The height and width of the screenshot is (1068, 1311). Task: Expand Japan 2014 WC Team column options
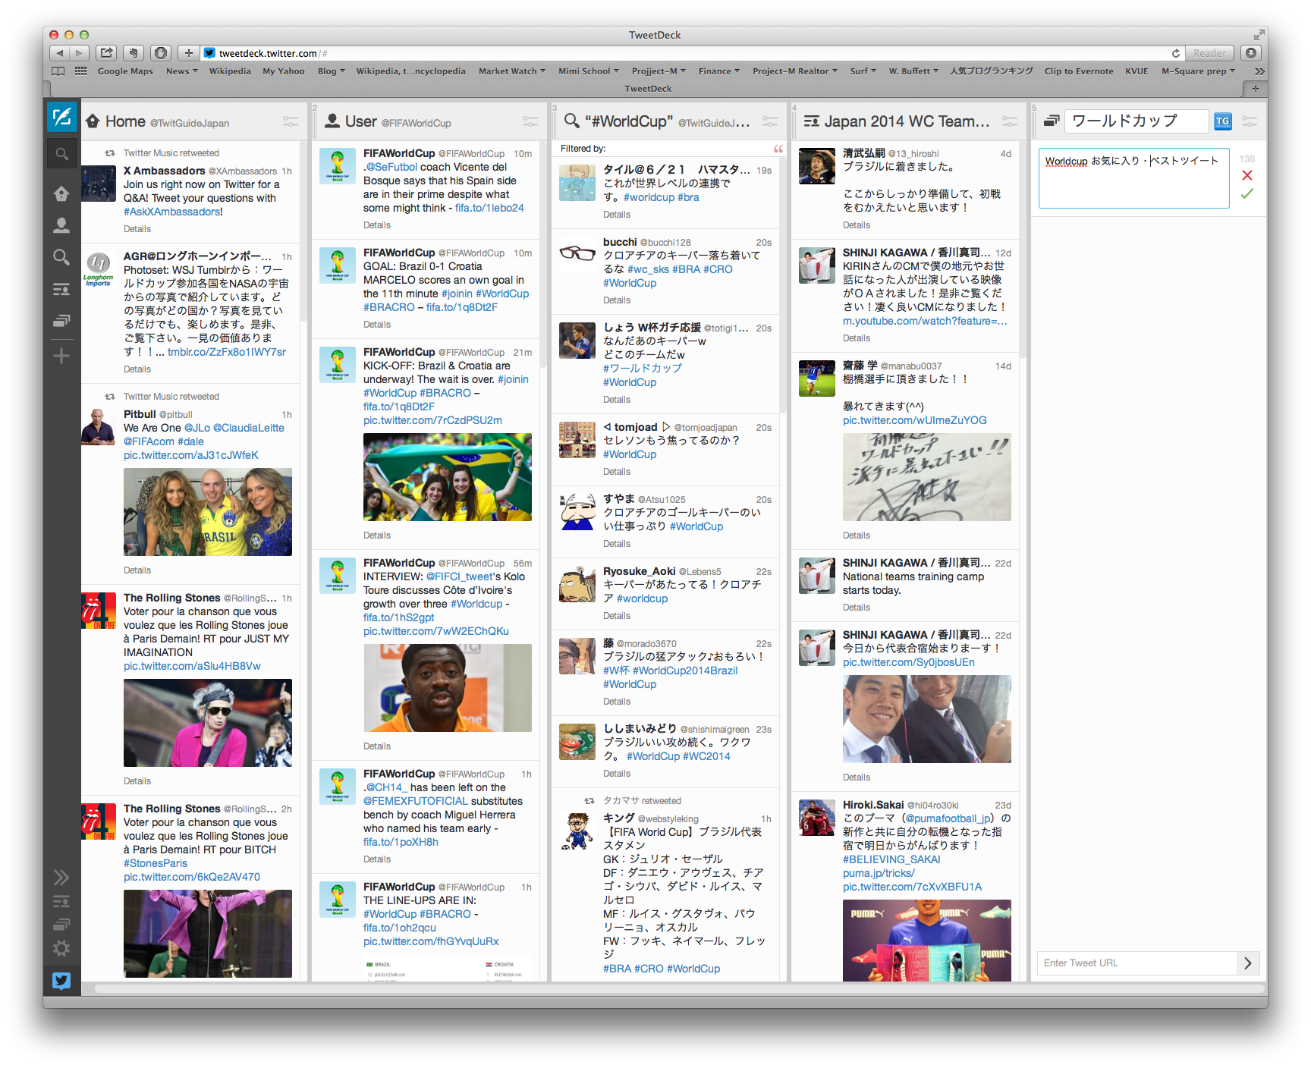(x=1010, y=121)
